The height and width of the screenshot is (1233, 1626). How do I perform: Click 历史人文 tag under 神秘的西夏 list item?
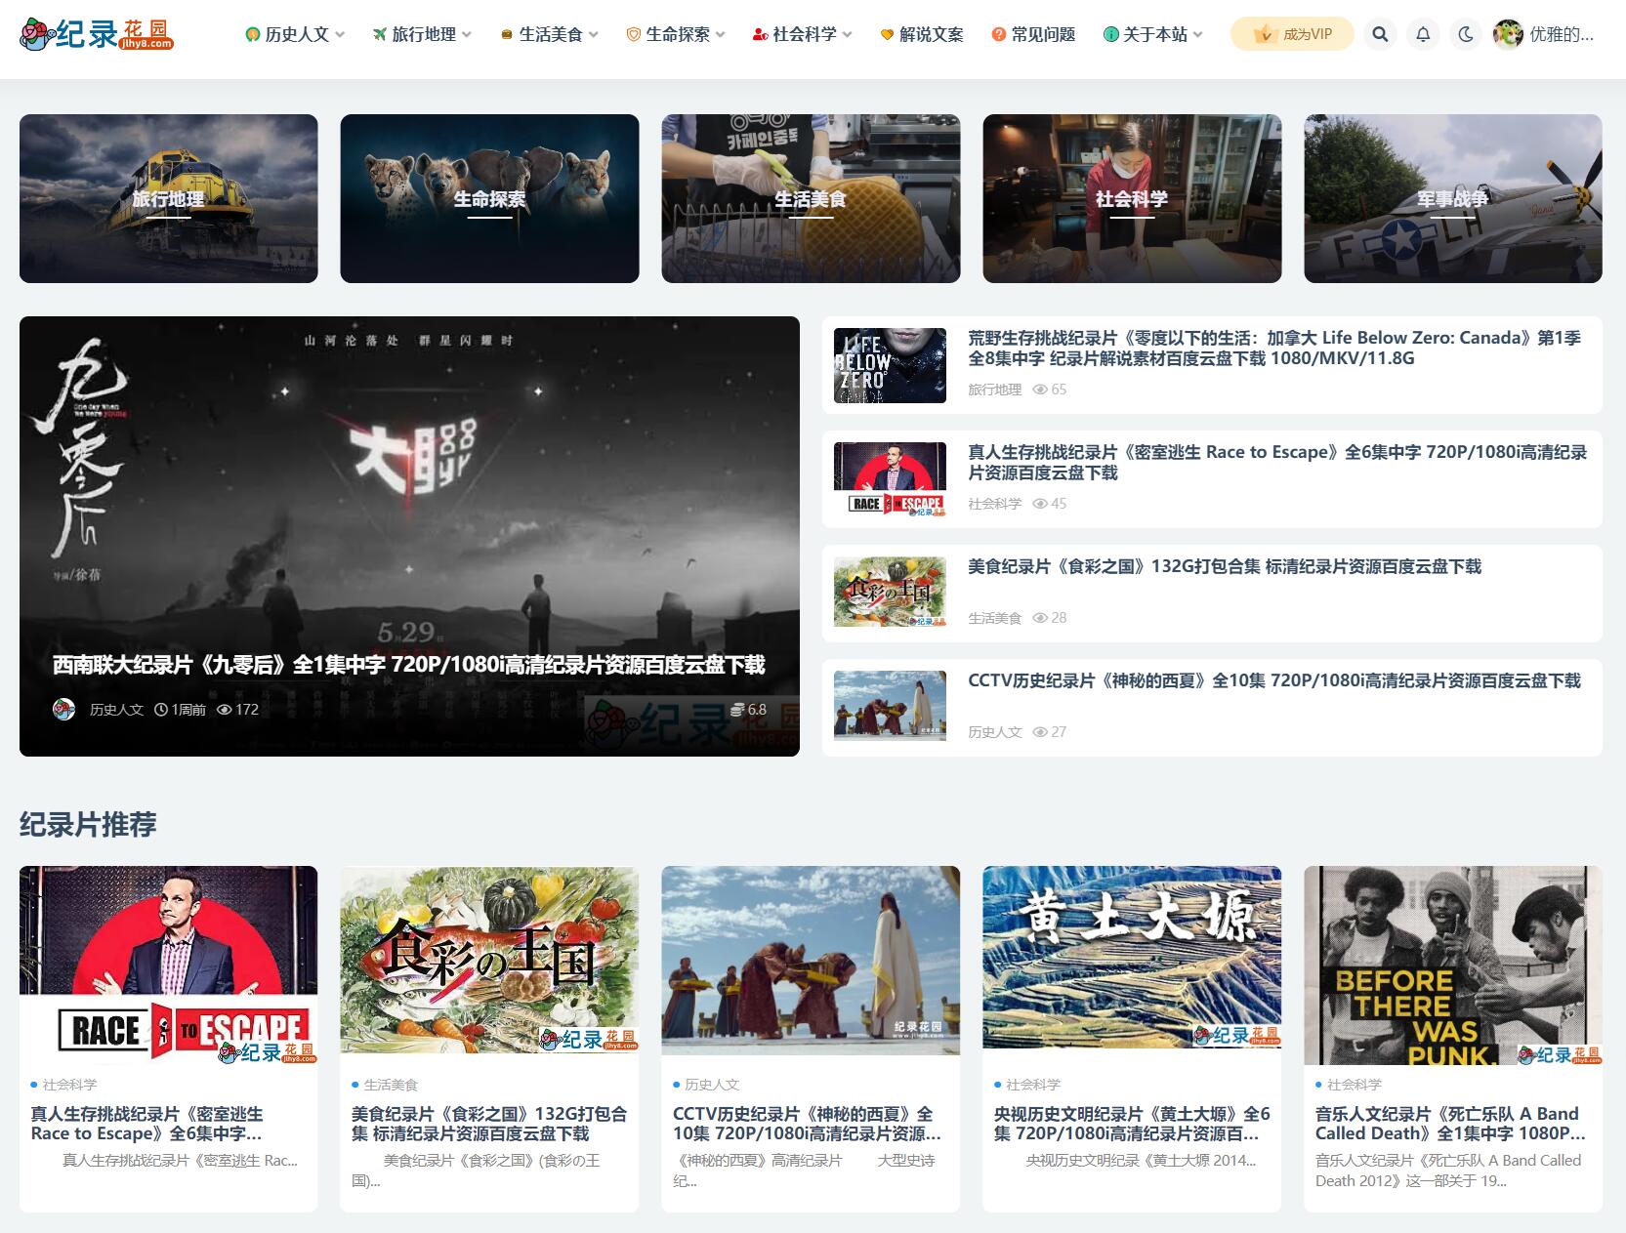pyautogui.click(x=994, y=732)
